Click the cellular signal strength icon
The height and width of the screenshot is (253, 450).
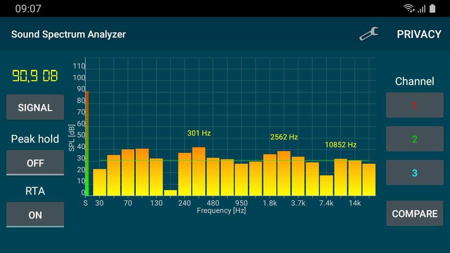click(421, 8)
